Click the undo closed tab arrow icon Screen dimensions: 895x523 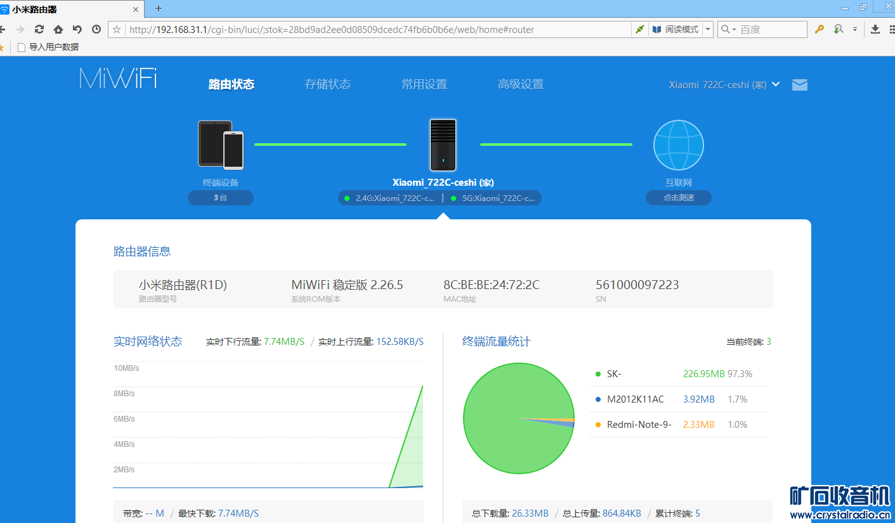pos(77,29)
